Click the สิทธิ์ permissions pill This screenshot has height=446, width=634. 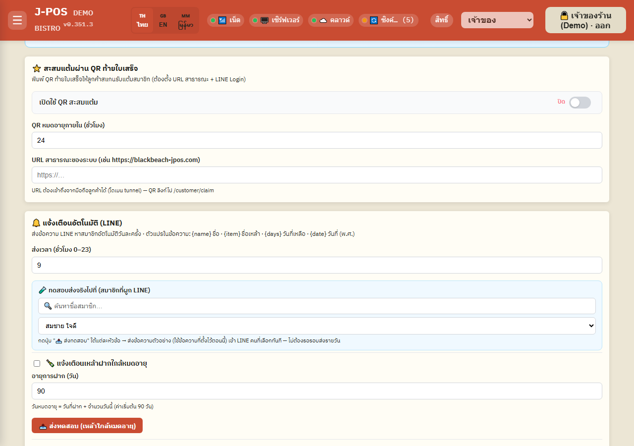442,20
